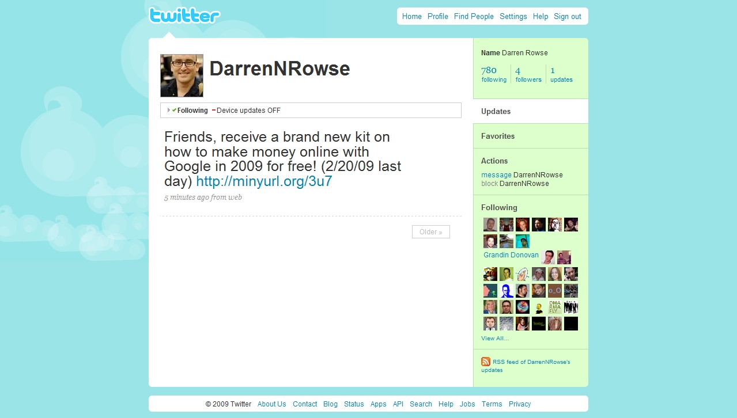Click Grandin Donovan's name link
This screenshot has width=737, height=418.
[511, 254]
